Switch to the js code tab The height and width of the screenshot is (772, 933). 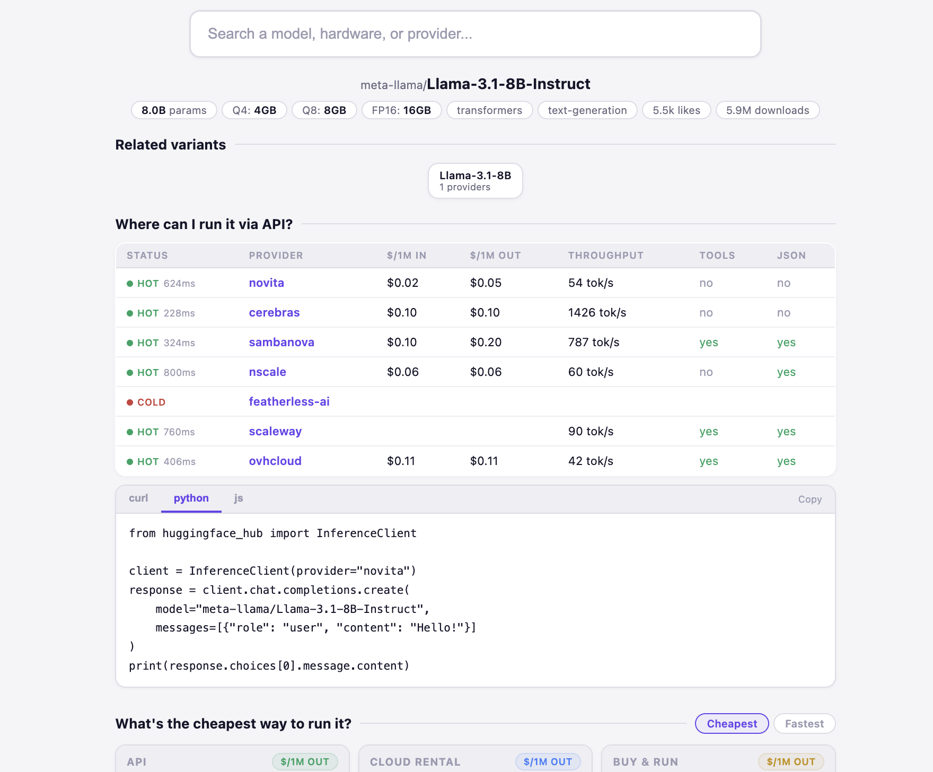tap(239, 498)
